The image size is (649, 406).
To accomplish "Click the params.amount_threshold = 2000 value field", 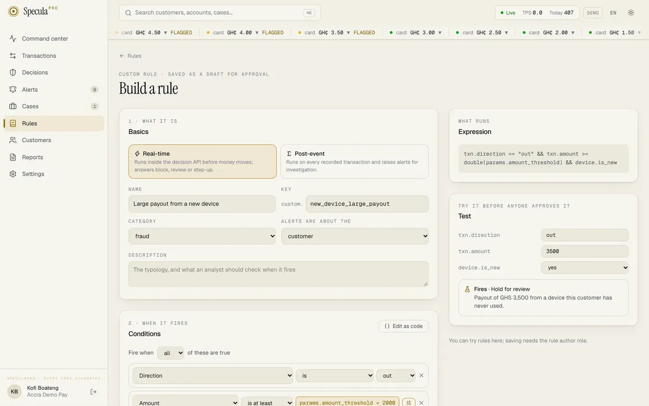I will [x=347, y=402].
